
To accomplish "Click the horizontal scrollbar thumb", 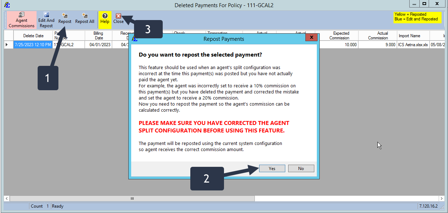I will point(132,198).
